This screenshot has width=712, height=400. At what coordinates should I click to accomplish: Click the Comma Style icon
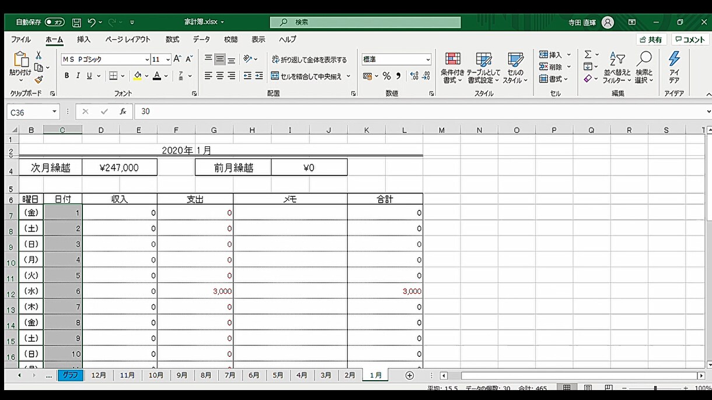pos(399,76)
